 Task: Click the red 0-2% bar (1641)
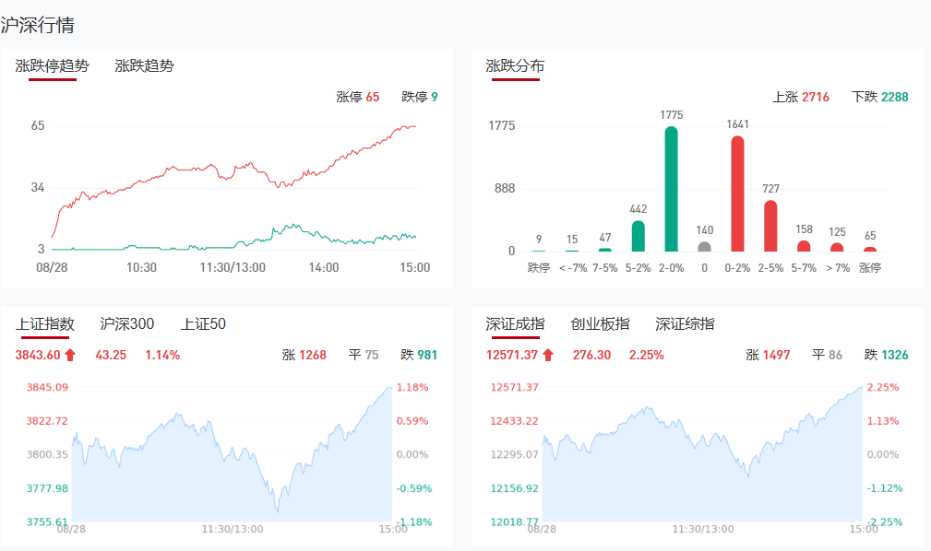coord(737,193)
